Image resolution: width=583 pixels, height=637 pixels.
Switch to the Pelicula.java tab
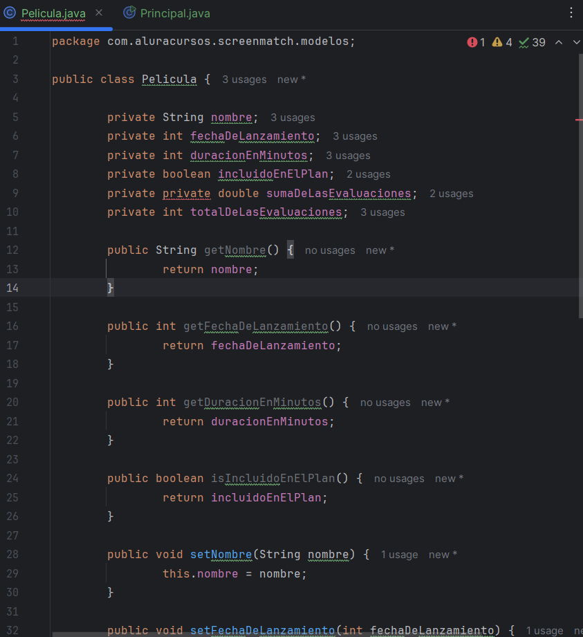53,13
